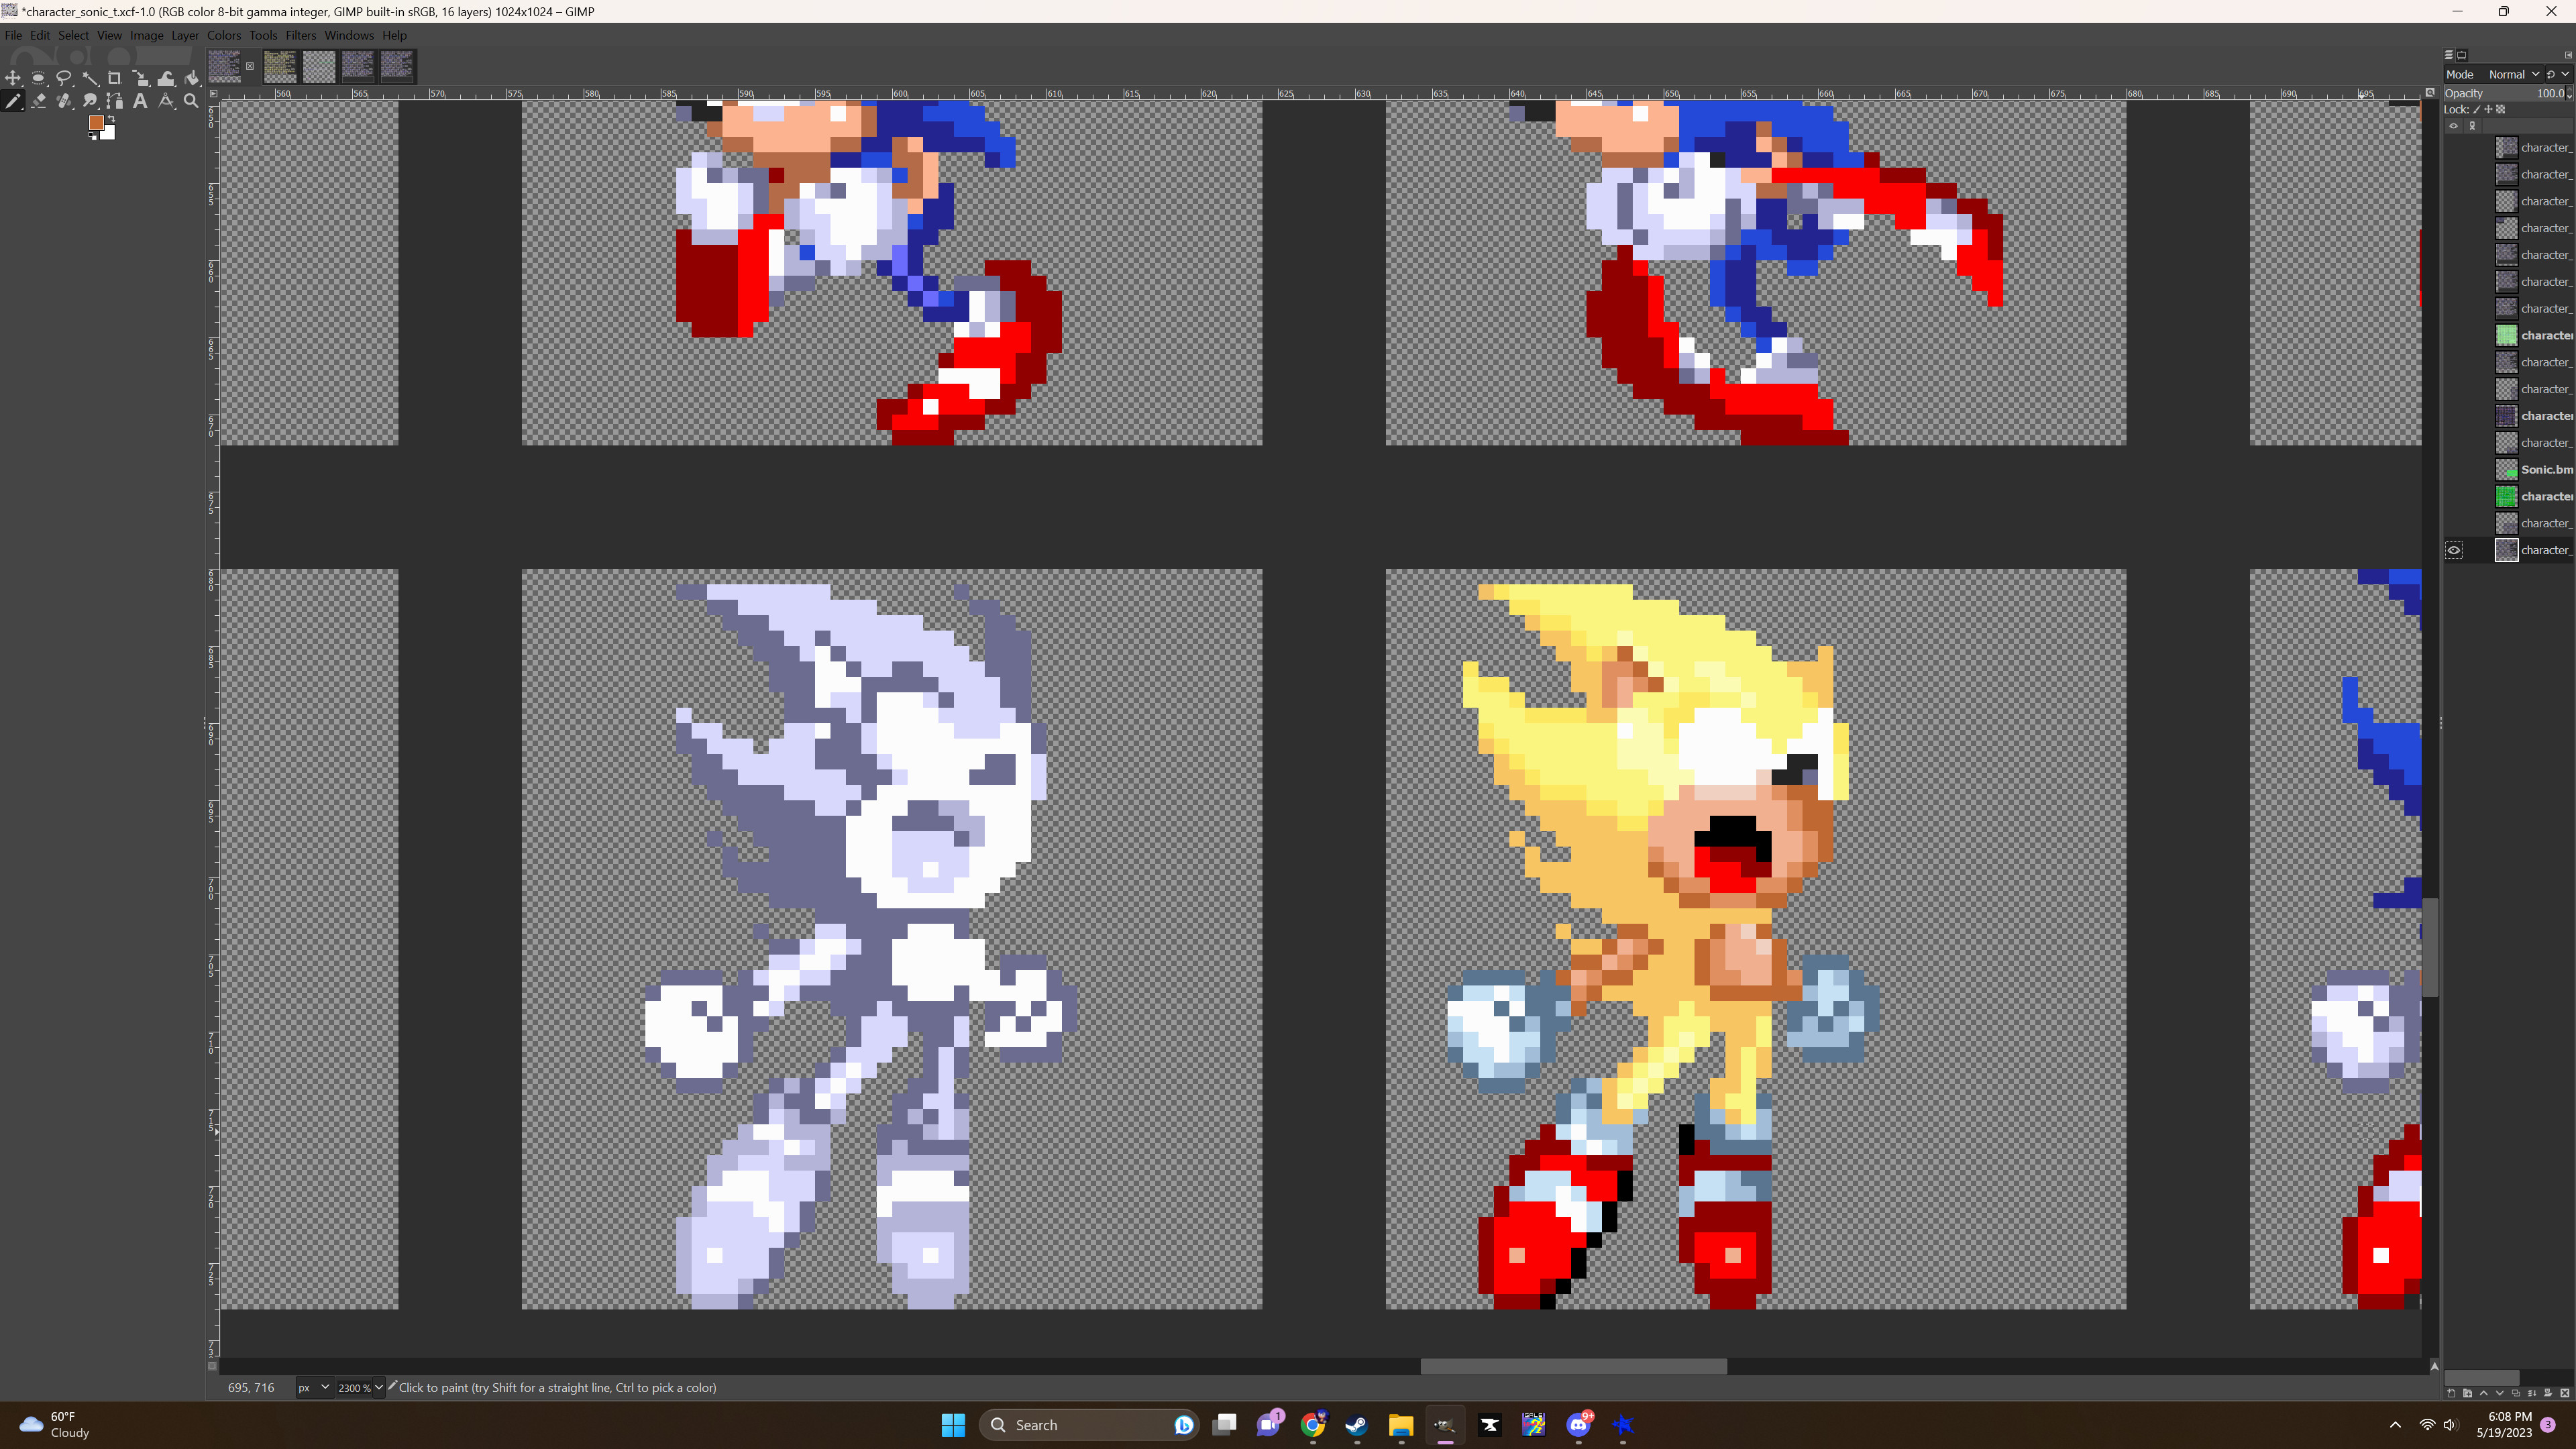Screen dimensions: 2576x1449
Task: Open the Edit menu
Action: coord(40,35)
